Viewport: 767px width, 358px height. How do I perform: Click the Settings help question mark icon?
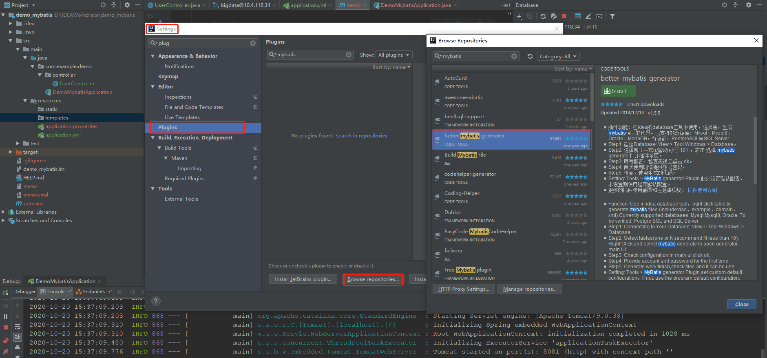click(x=156, y=301)
